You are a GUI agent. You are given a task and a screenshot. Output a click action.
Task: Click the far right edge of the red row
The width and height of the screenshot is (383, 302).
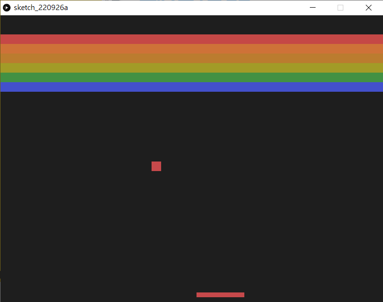click(380, 39)
